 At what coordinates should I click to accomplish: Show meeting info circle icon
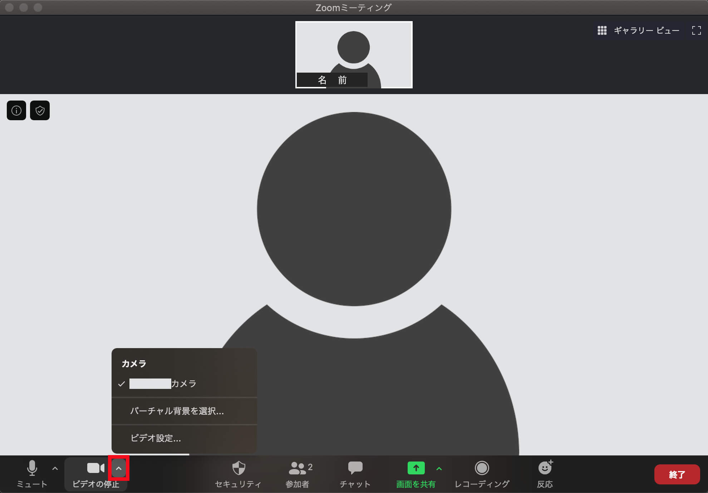pyautogui.click(x=16, y=110)
